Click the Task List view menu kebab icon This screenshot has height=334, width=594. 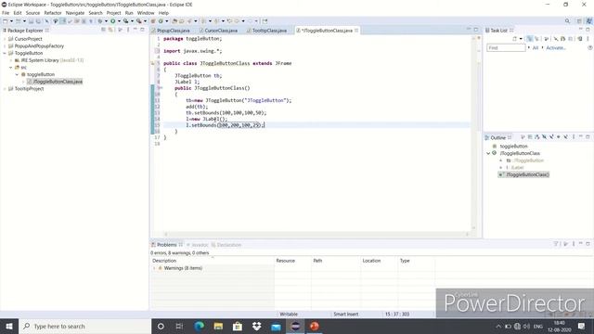click(588, 39)
